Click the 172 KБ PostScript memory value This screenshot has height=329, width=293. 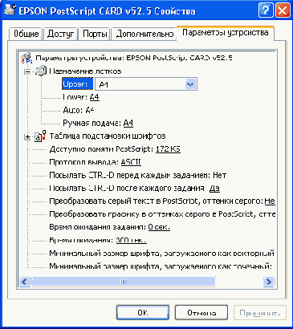coord(168,149)
